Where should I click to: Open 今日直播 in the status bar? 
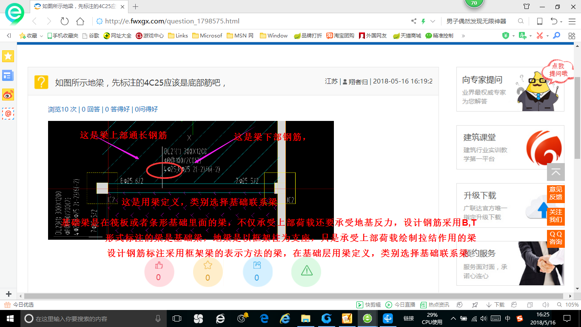click(400, 305)
